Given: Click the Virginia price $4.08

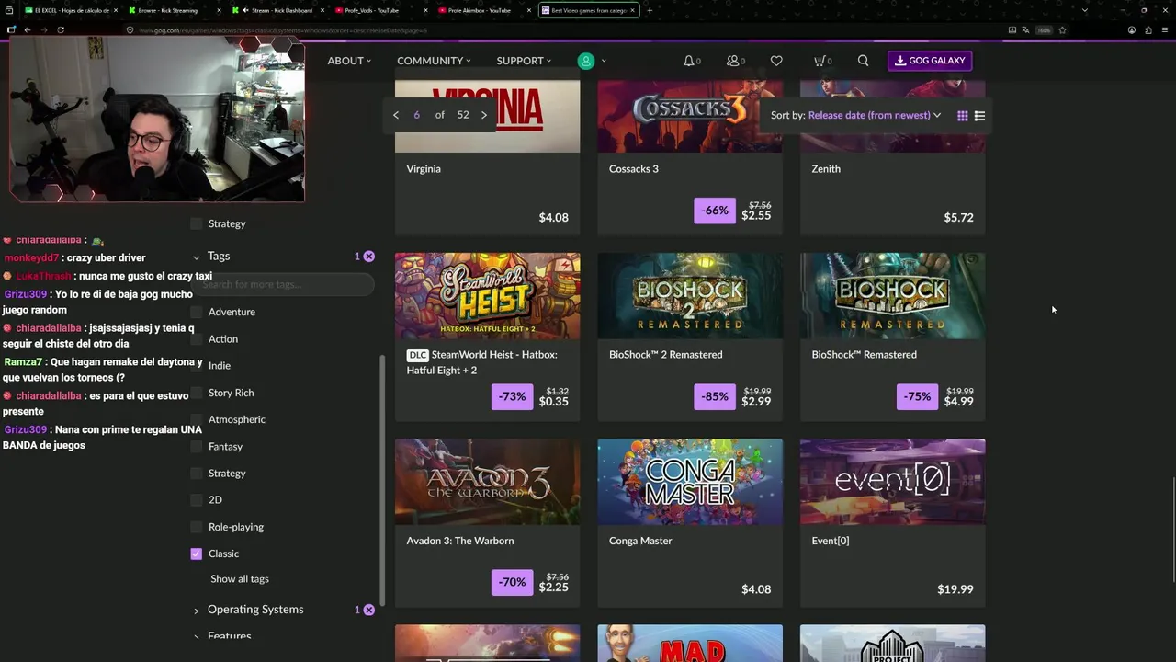Looking at the screenshot, I should pos(554,218).
